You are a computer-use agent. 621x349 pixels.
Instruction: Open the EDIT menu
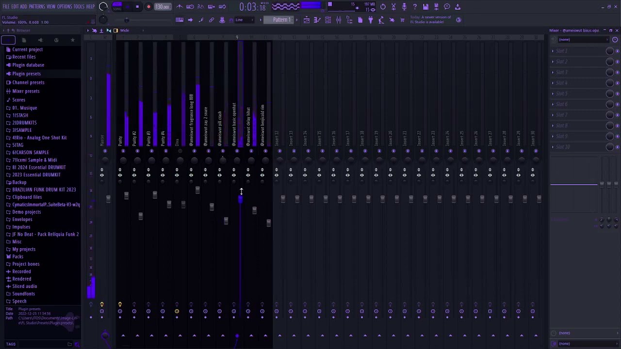15,7
